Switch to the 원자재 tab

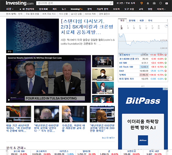(x=132, y=21)
